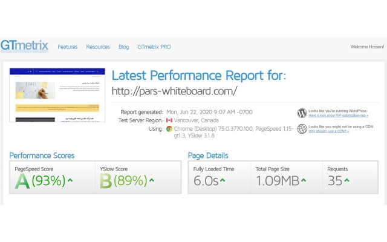Click the up arrow beside 35 requests
This screenshot has width=387, height=242.
click(346, 180)
